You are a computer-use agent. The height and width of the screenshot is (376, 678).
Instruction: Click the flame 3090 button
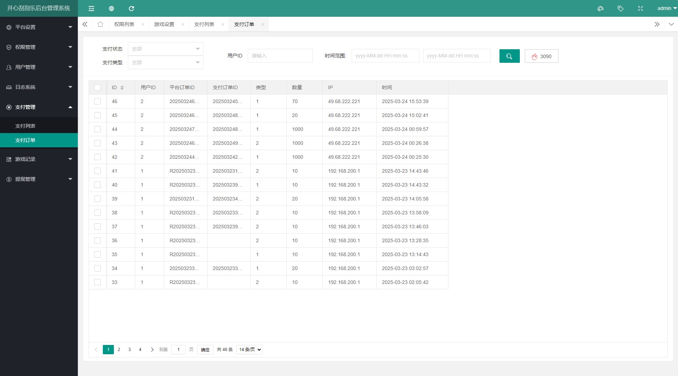(542, 56)
